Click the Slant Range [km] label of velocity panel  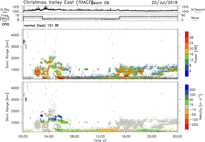[7, 107]
